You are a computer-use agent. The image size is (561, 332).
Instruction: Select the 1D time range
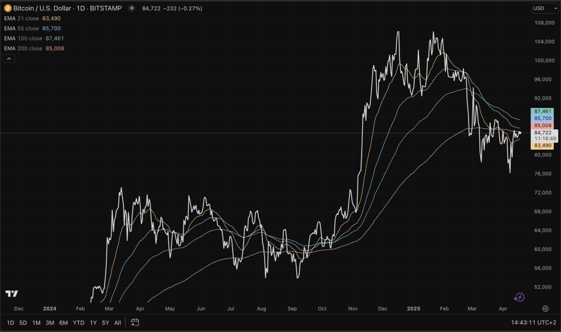(10, 323)
